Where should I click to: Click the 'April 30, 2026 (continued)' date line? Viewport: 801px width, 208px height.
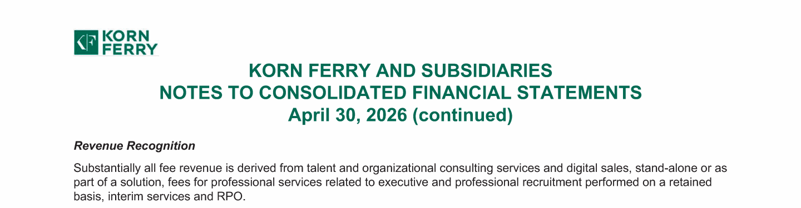tap(400, 115)
